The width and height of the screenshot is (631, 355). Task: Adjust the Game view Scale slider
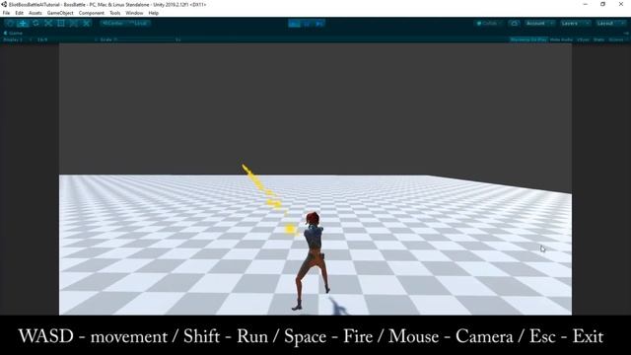pyautogui.click(x=145, y=39)
